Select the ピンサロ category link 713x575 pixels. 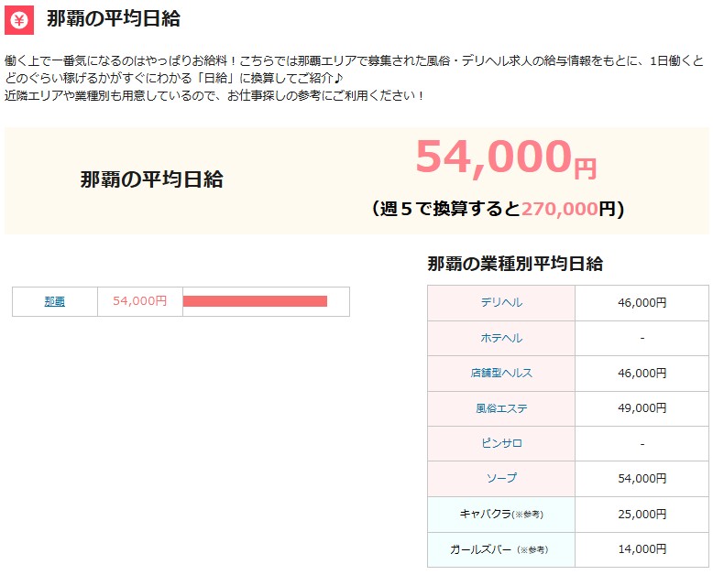pyautogui.click(x=501, y=443)
